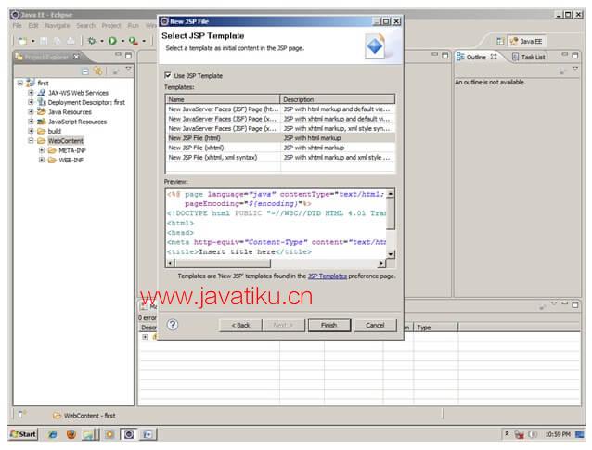Click the first project icon in tree
The image size is (592, 450).
(31, 83)
